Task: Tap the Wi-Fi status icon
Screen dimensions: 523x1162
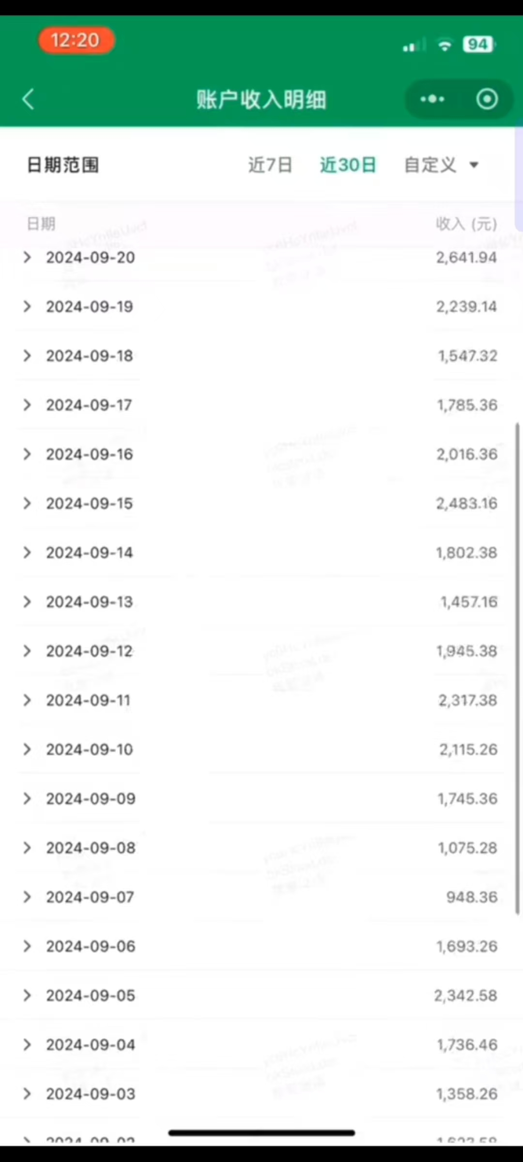Action: click(x=445, y=45)
